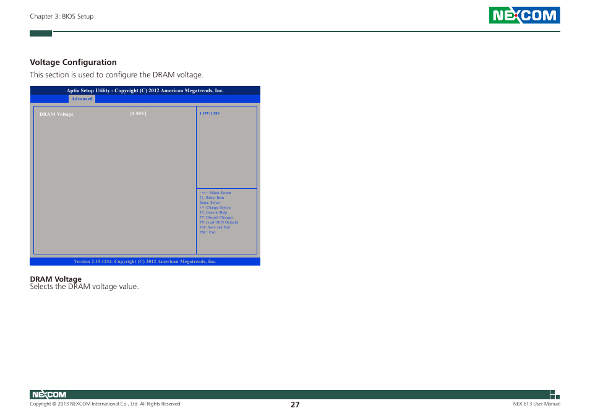The image size is (590, 416).
Task: Click the Copyright 2013 NEXCOM footer text
Action: 105,404
